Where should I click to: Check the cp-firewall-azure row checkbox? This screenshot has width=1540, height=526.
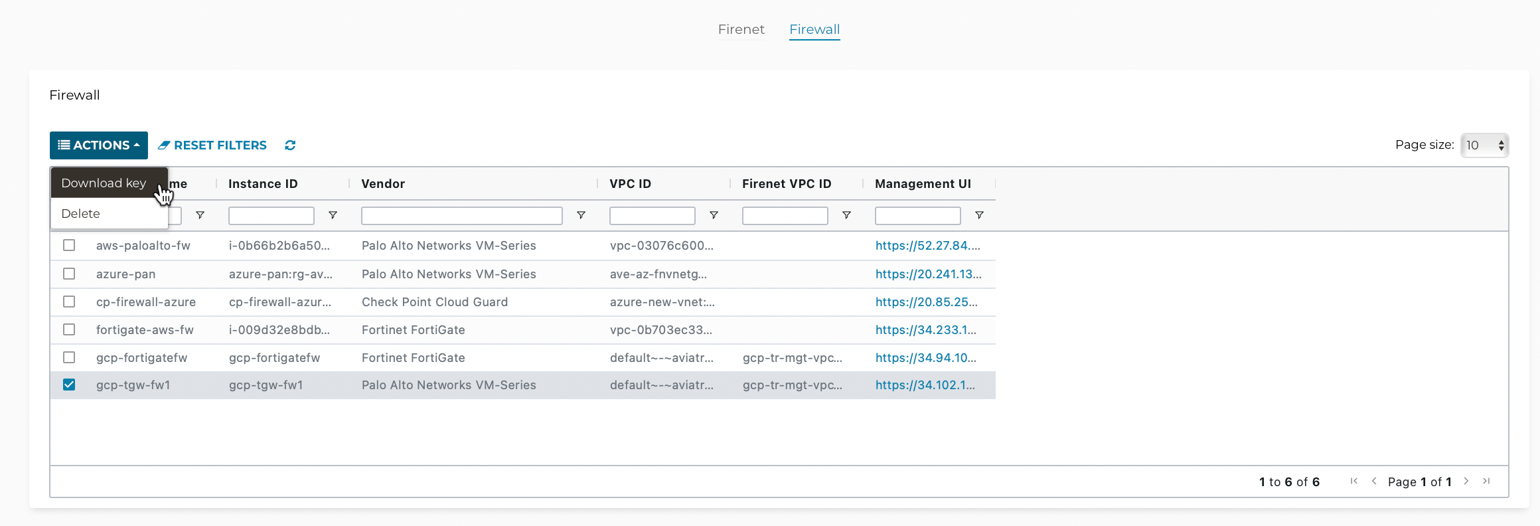pos(69,302)
